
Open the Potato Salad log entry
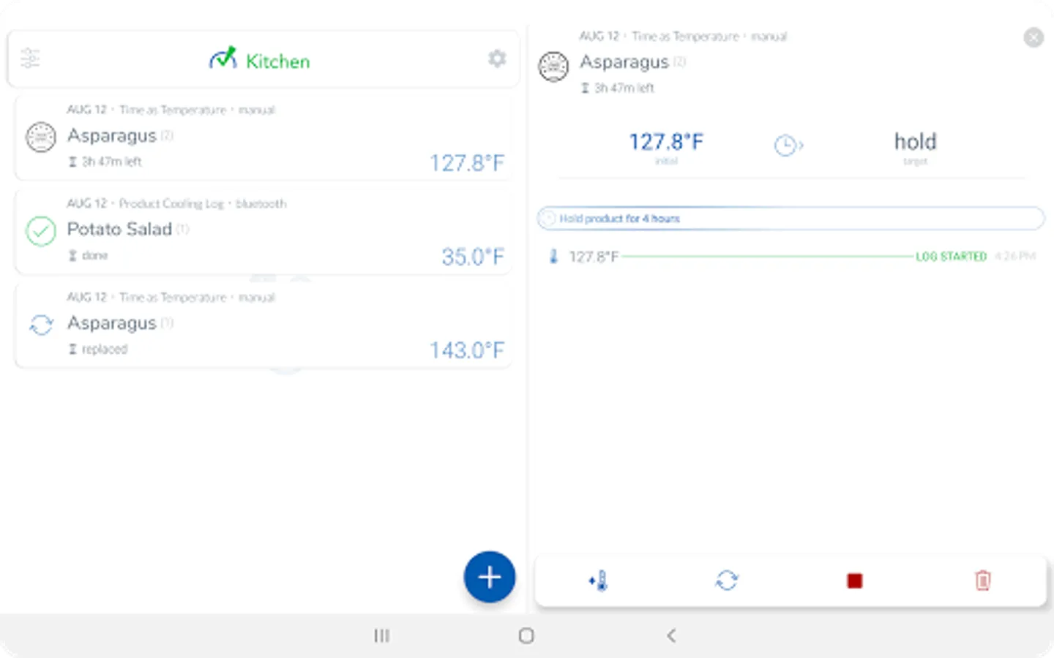click(263, 232)
